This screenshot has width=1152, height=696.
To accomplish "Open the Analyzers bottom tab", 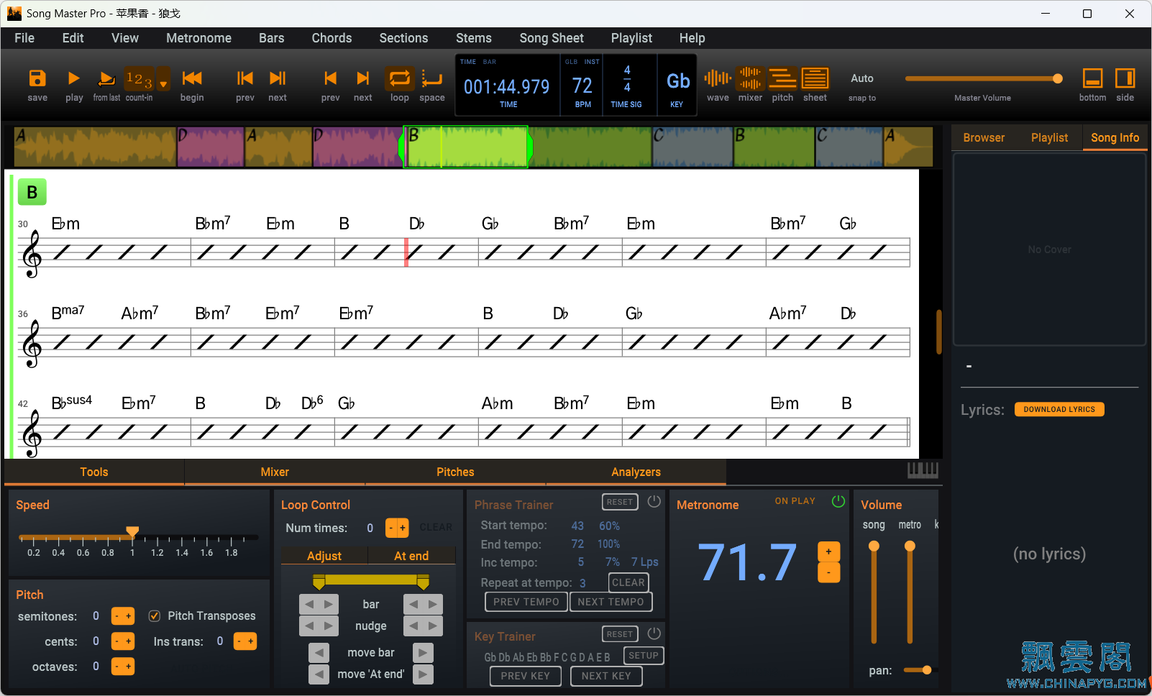I will click(x=636, y=472).
